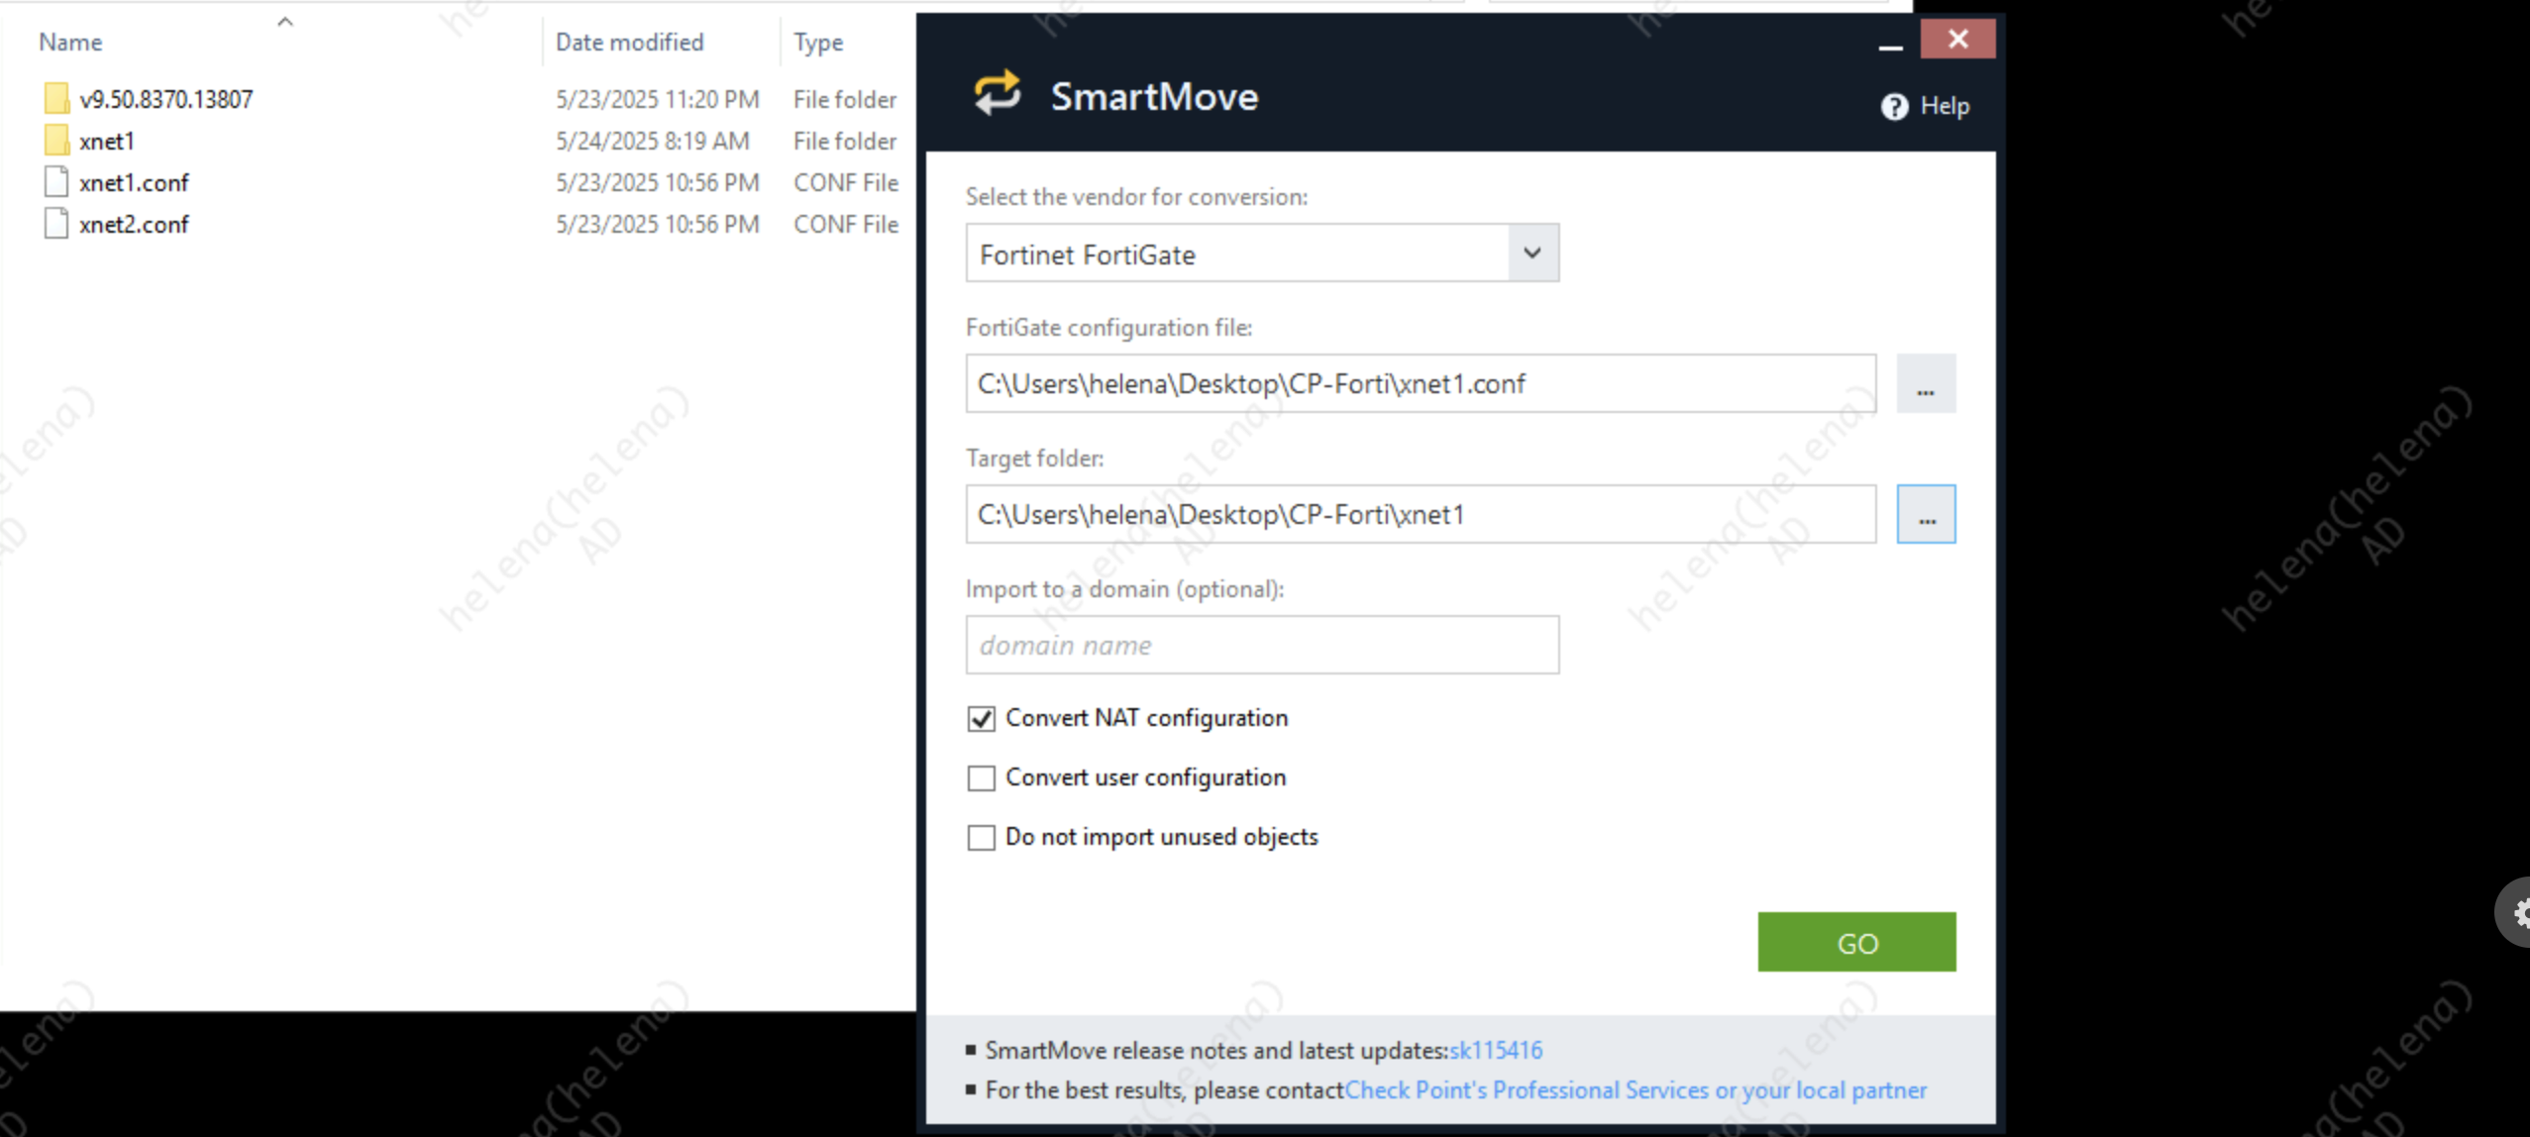Click the xnet1.conf file icon
The width and height of the screenshot is (2530, 1137).
coord(56,182)
